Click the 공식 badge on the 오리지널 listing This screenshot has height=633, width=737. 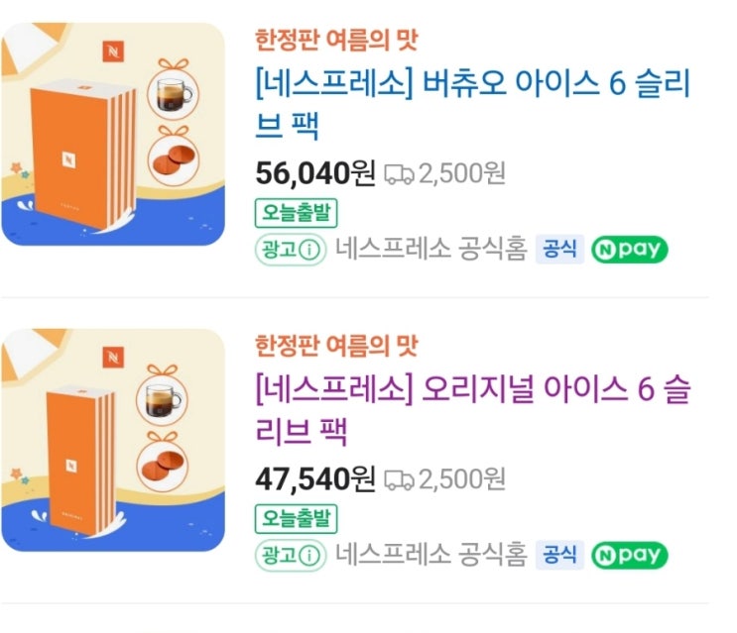click(558, 555)
